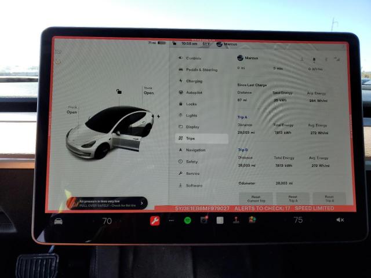The width and height of the screenshot is (371, 278).
Task: Tap the 10:58 am clock
Action: [190, 44]
